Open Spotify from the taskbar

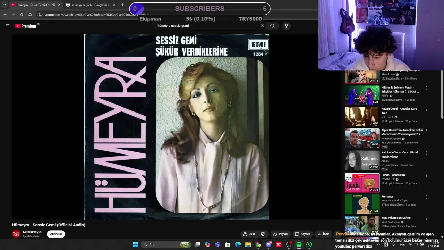pyautogui.click(x=299, y=244)
